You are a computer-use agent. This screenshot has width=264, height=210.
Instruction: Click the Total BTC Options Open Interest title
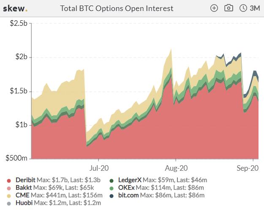[117, 8]
